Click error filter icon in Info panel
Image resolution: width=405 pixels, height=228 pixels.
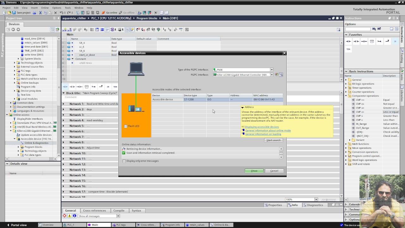(x=65, y=216)
